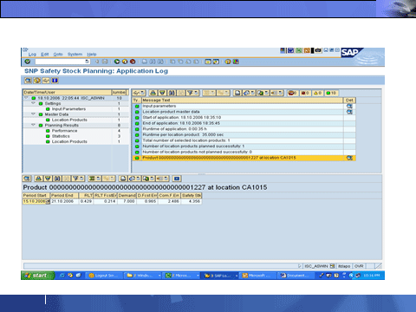The height and width of the screenshot is (312, 416).
Task: Click the details magnifier on highlighted Product row
Action: coord(349,158)
